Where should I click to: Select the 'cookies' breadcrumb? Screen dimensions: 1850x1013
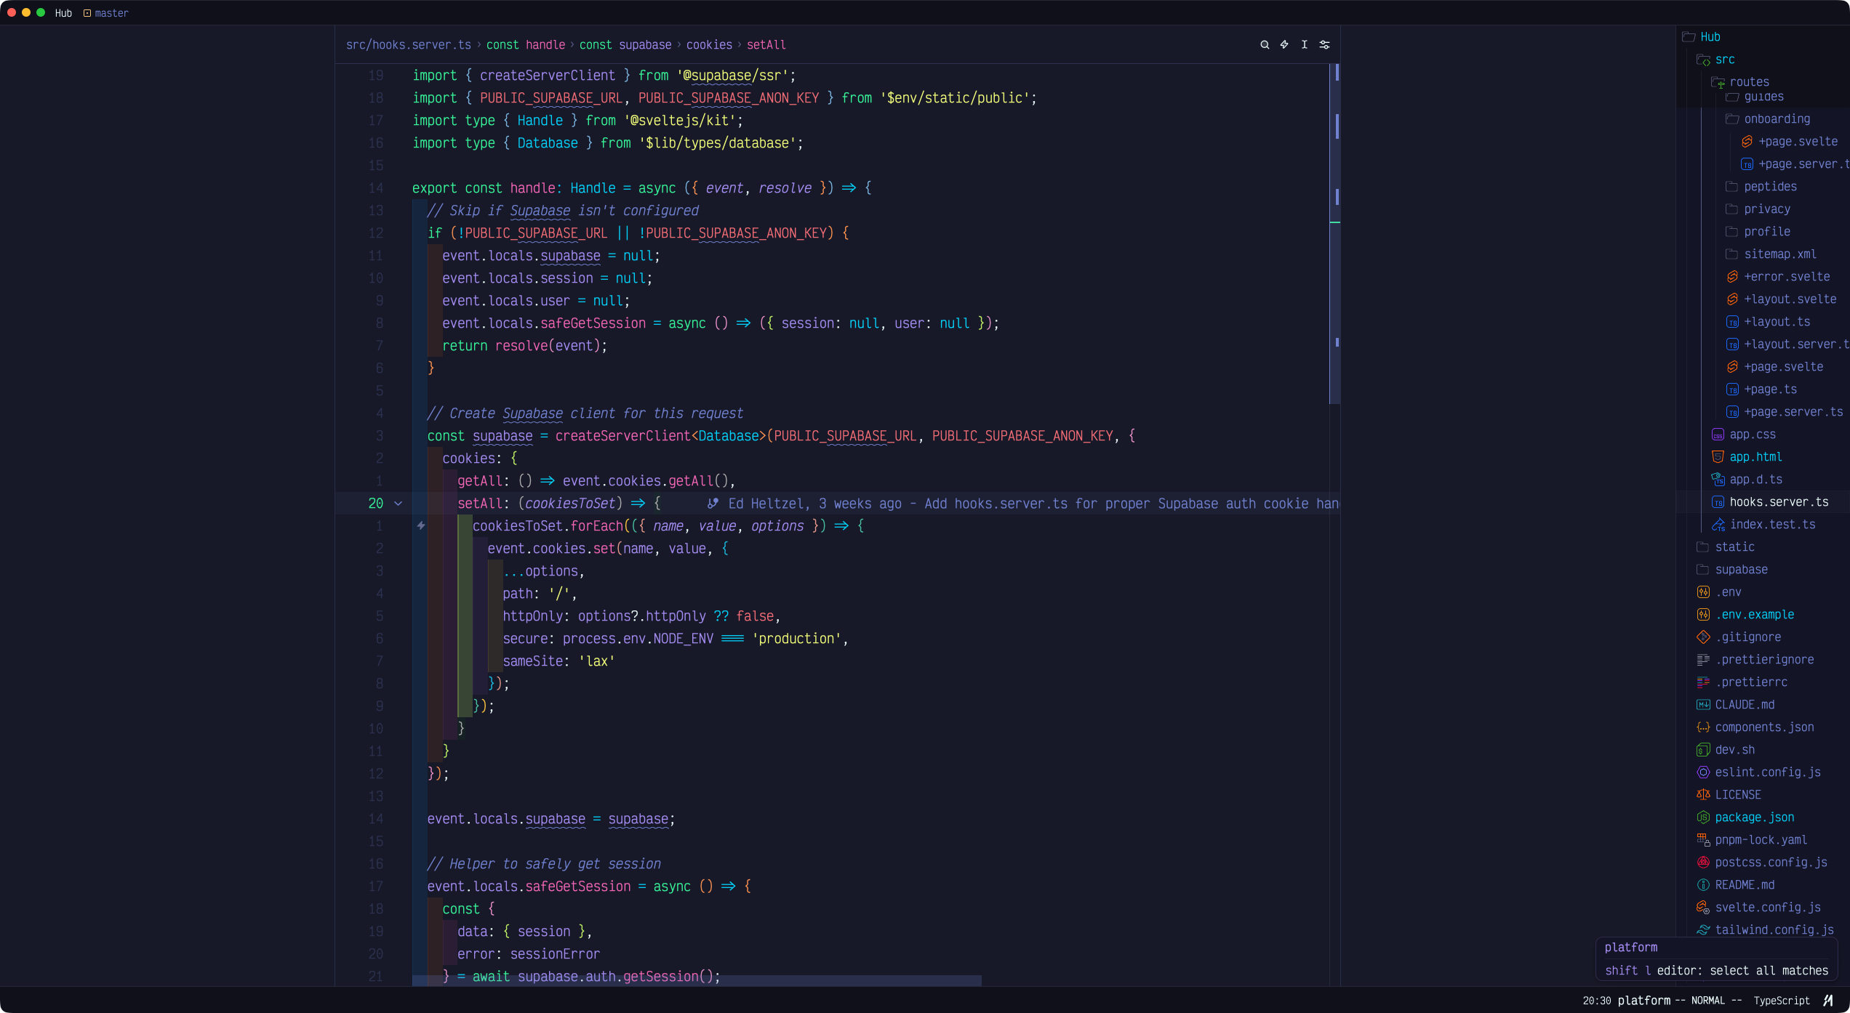pyautogui.click(x=709, y=45)
